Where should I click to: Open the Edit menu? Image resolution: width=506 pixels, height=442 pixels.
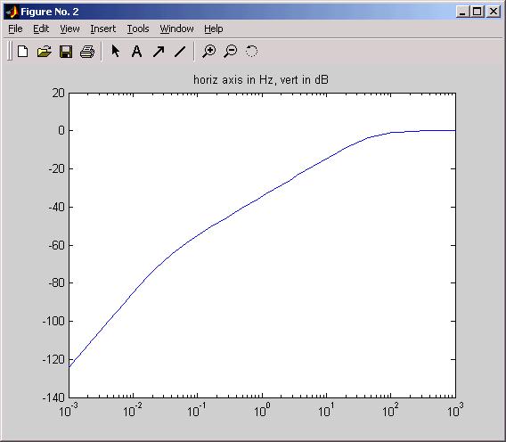(x=41, y=29)
